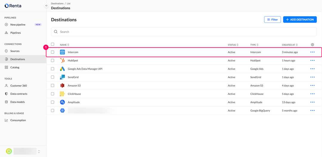Open the Intercom destination name

tap(73, 52)
